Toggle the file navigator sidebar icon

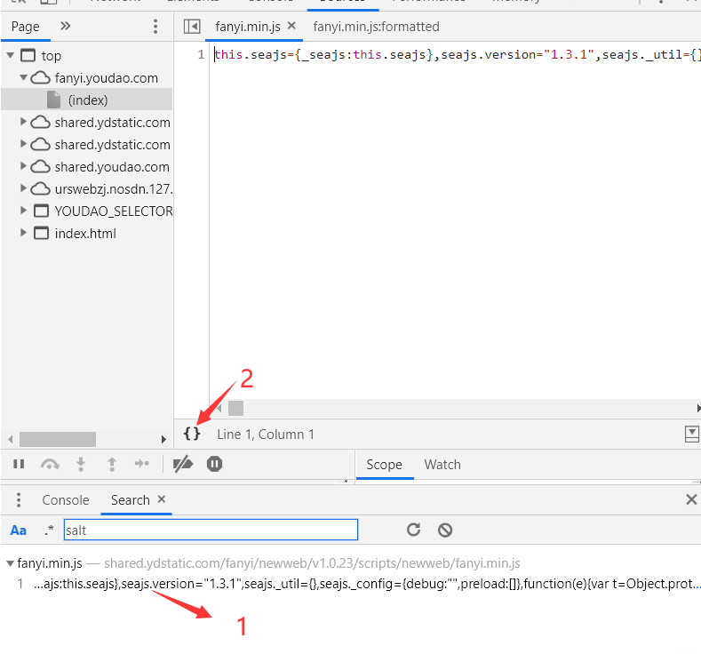pos(192,27)
